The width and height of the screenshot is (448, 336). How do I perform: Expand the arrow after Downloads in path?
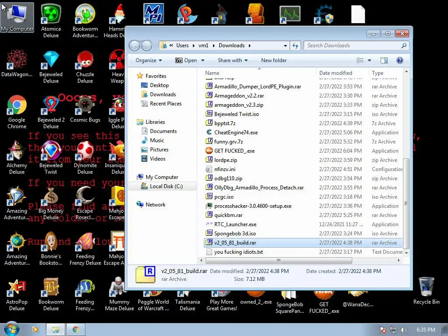[250, 45]
